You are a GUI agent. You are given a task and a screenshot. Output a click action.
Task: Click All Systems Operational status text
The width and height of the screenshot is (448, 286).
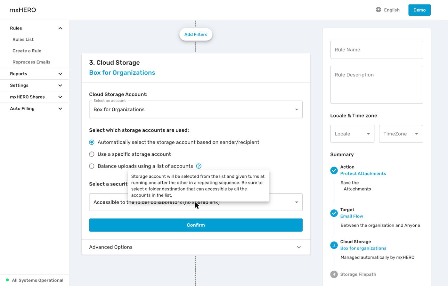pyautogui.click(x=38, y=280)
